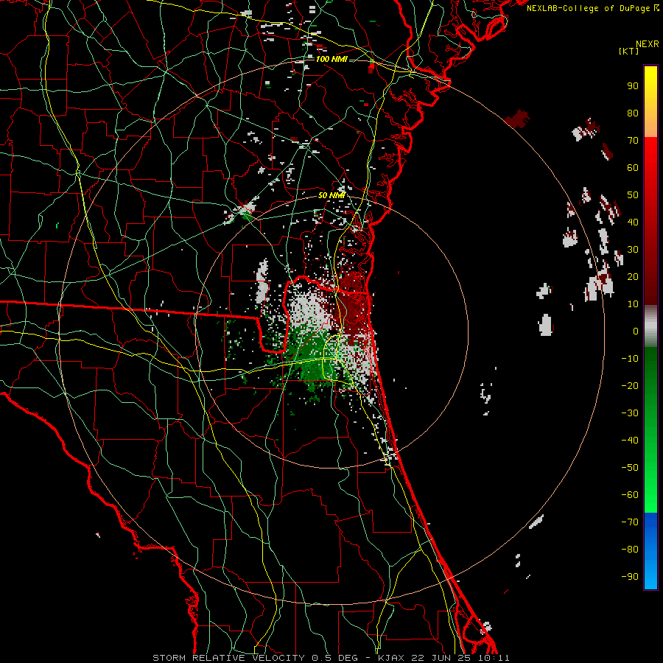
Task: Pick the blue segment of the color bar
Action: pyautogui.click(x=650, y=550)
